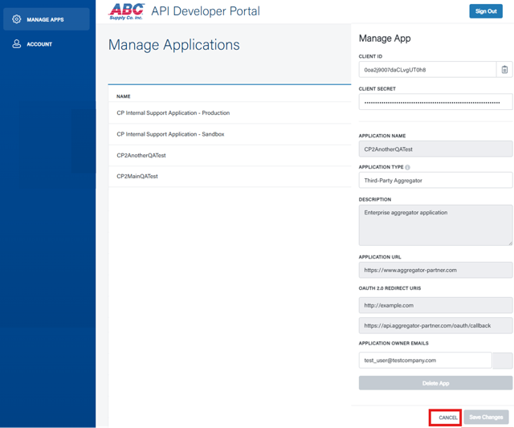
Task: Open the Application Type dropdown
Action: click(x=434, y=181)
